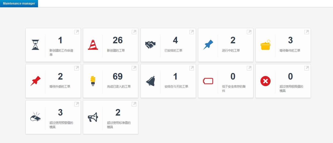Open 等待备件的工单 card's external link icon
The height and width of the screenshot is (143, 333).
click(307, 32)
